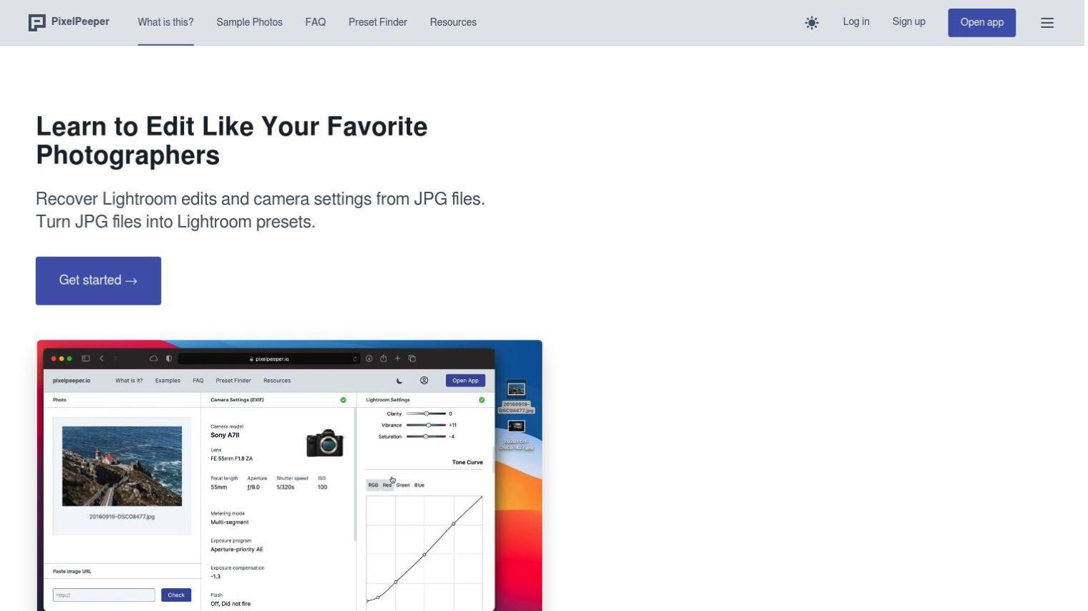Click the Check button in the preview
The height and width of the screenshot is (611, 1088).
pos(176,595)
